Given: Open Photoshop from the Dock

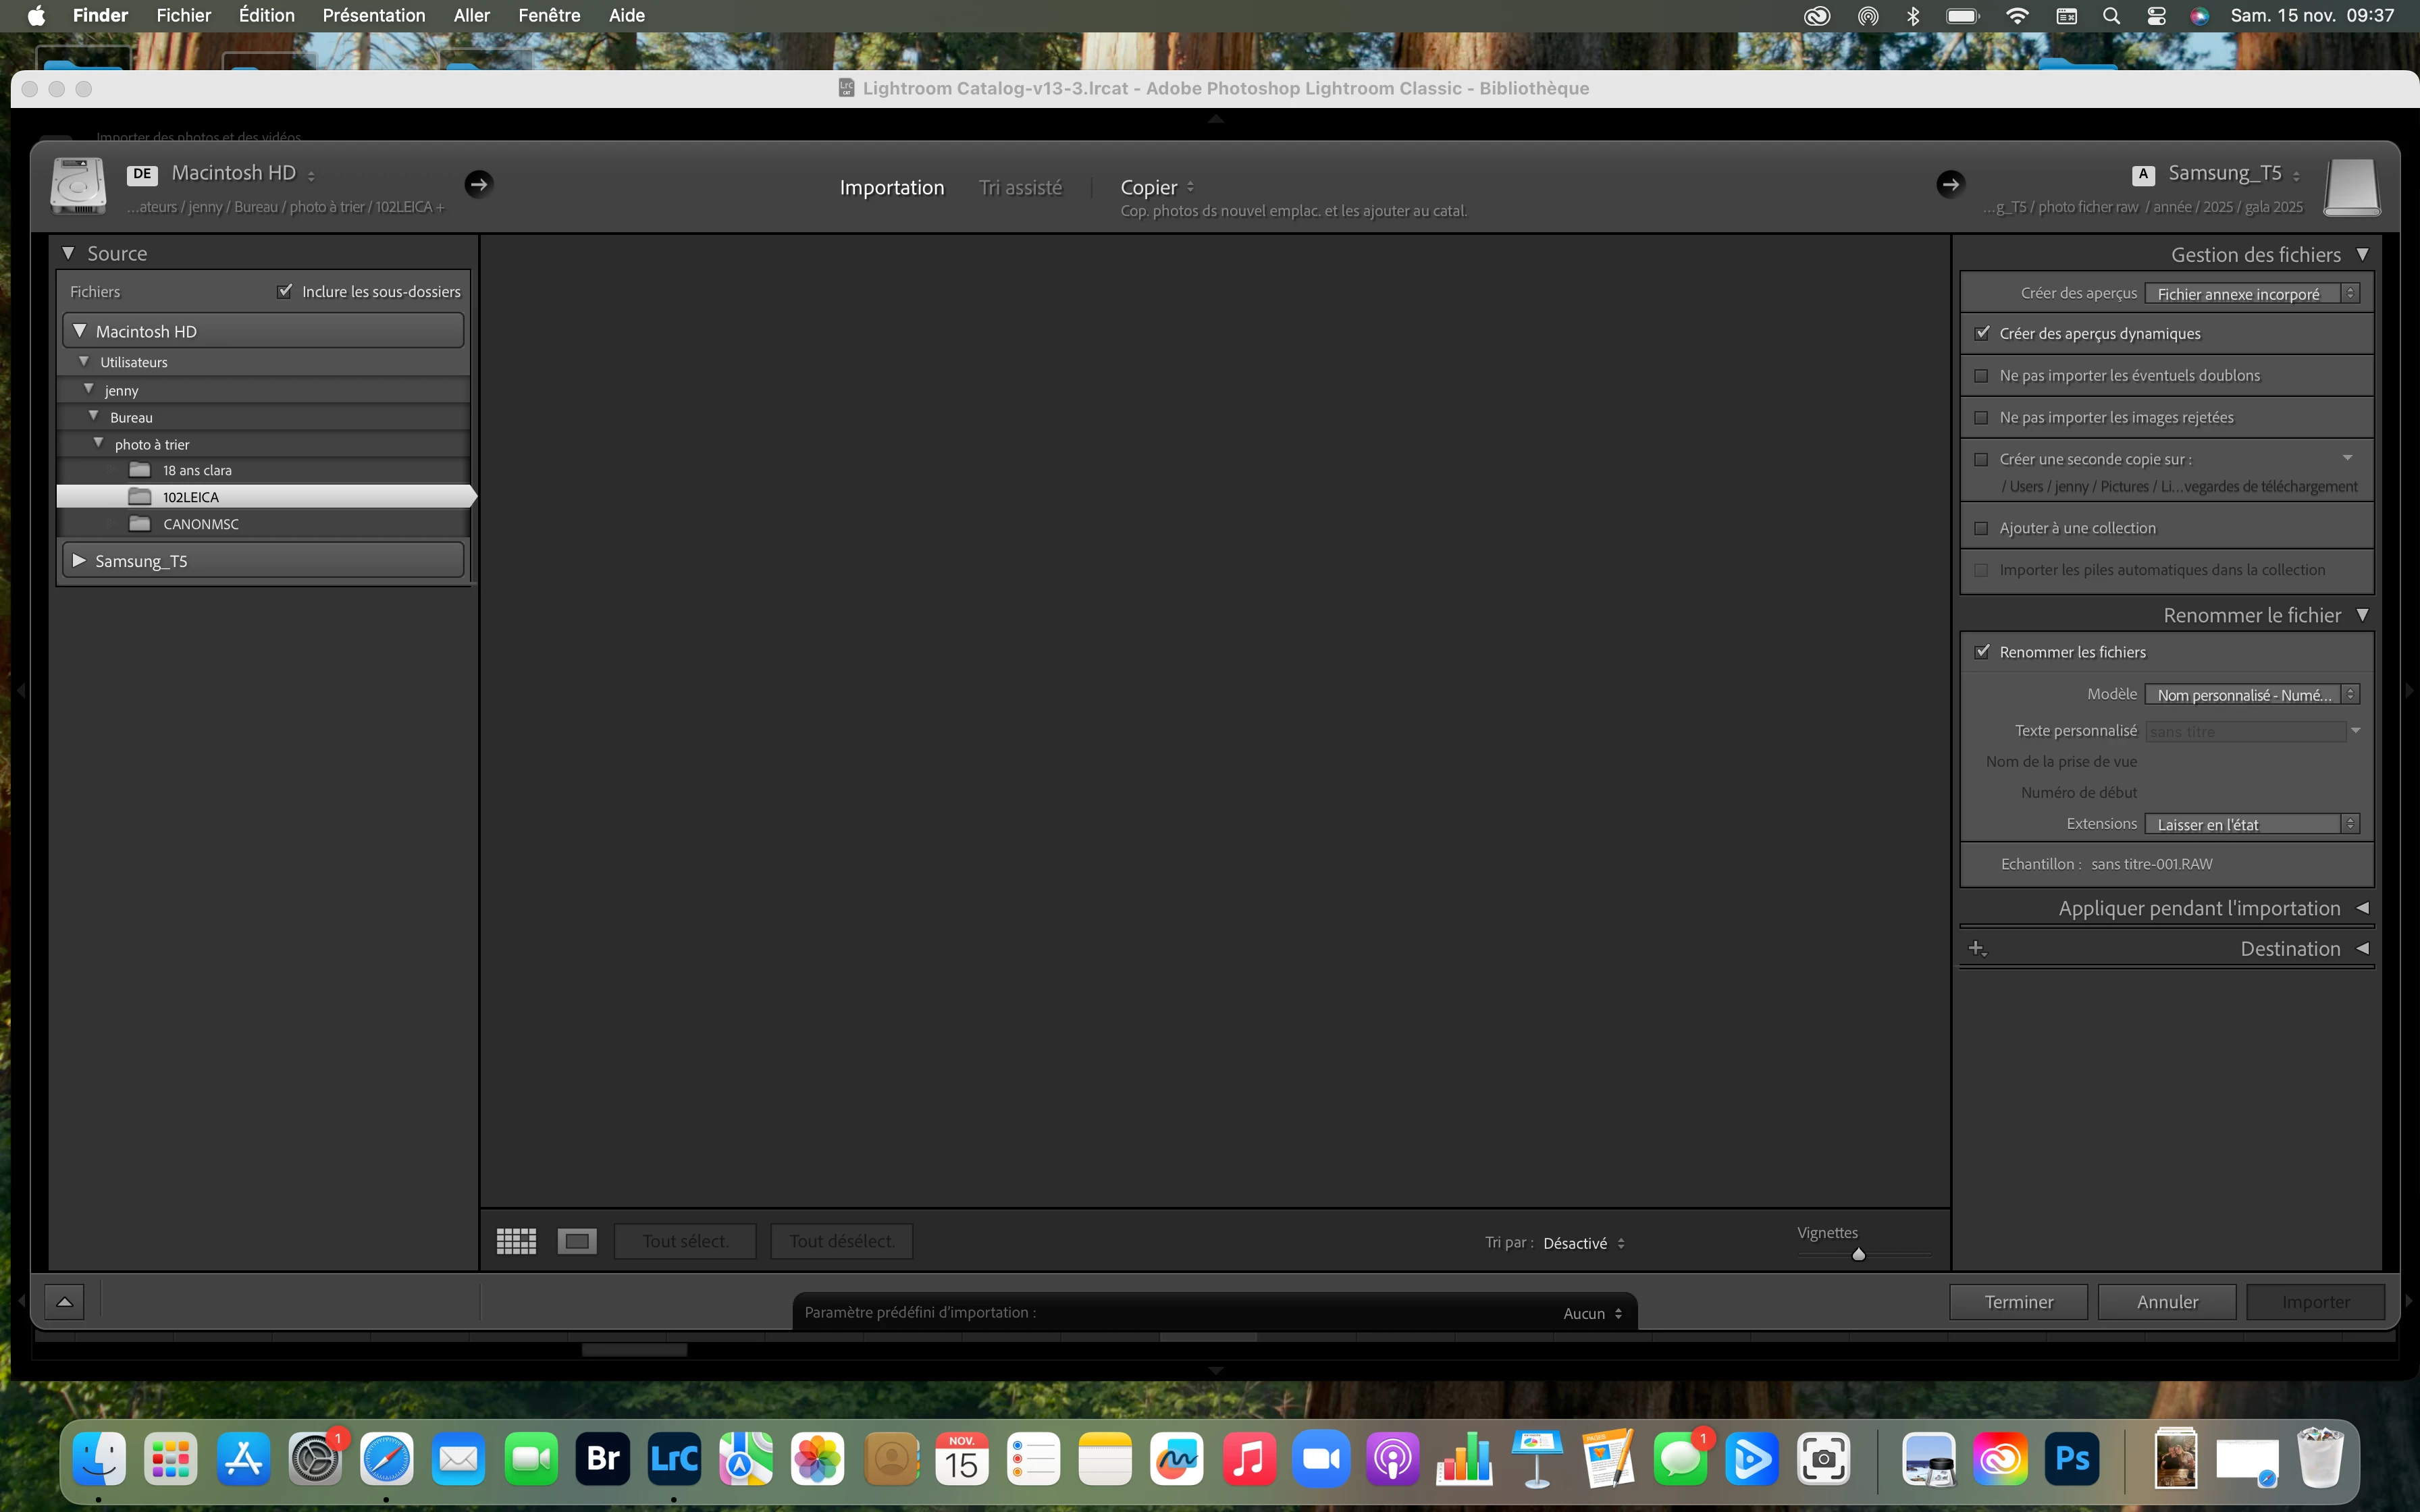Looking at the screenshot, I should point(2071,1459).
